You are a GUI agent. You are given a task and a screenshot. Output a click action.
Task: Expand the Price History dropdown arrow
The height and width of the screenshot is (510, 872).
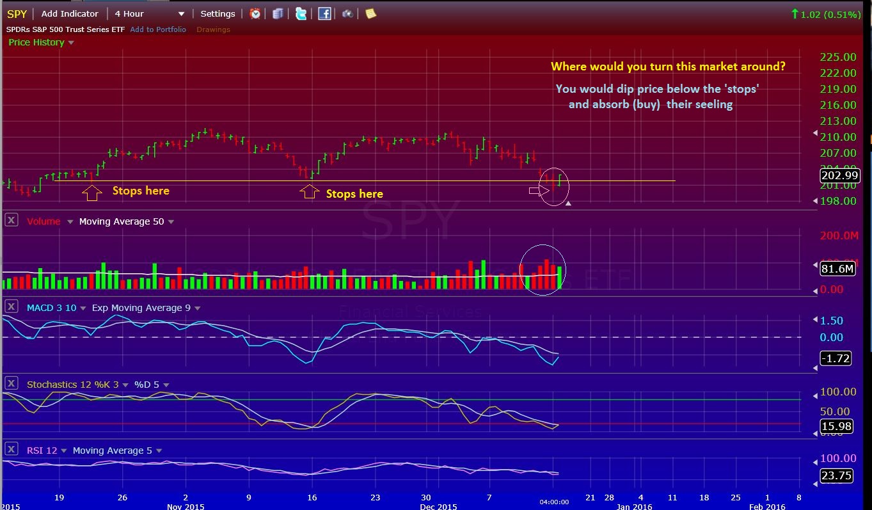71,43
